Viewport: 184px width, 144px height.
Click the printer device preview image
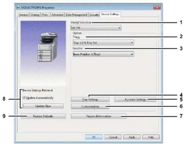[43, 54]
